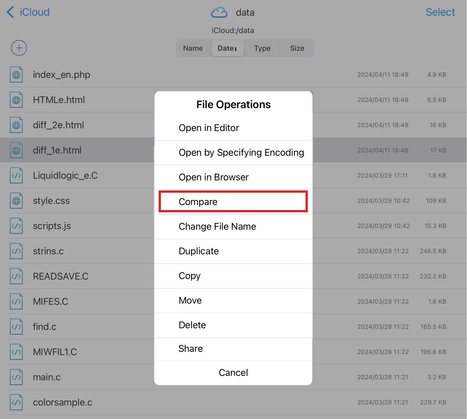The width and height of the screenshot is (467, 419).
Task: Choose Change File Name option
Action: coord(233,226)
